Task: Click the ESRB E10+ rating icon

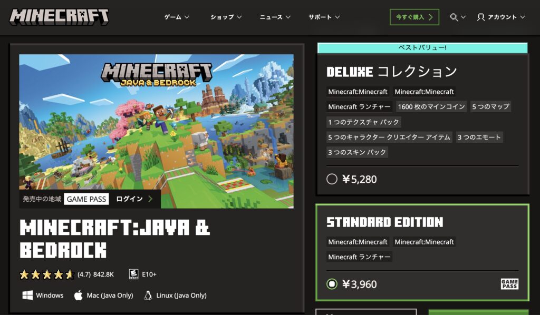Action: coord(133,274)
